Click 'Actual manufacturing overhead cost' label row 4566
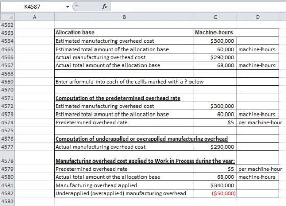Viewport: 286px width, 206px height. [x=124, y=57]
